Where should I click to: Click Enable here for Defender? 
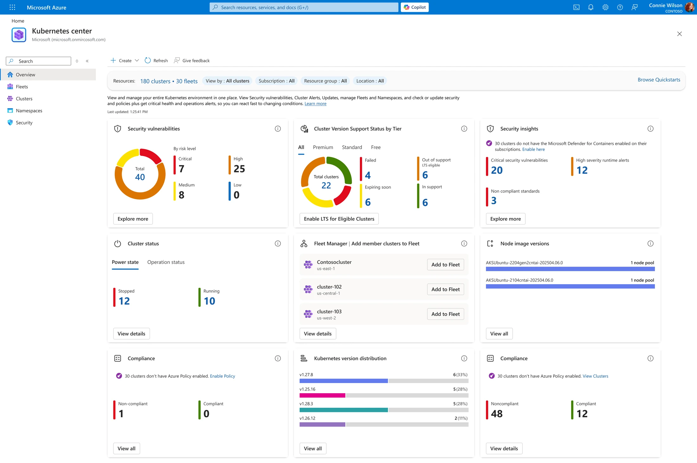click(x=534, y=149)
